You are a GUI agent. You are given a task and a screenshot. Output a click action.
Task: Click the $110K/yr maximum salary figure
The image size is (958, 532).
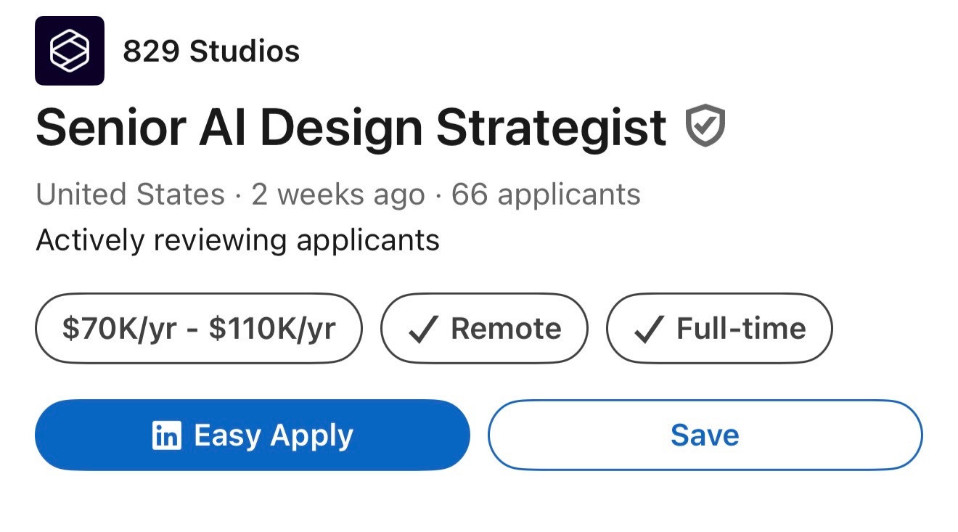click(272, 329)
